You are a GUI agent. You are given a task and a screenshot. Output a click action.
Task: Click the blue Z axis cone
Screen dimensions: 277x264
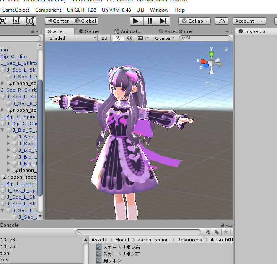coord(206,66)
